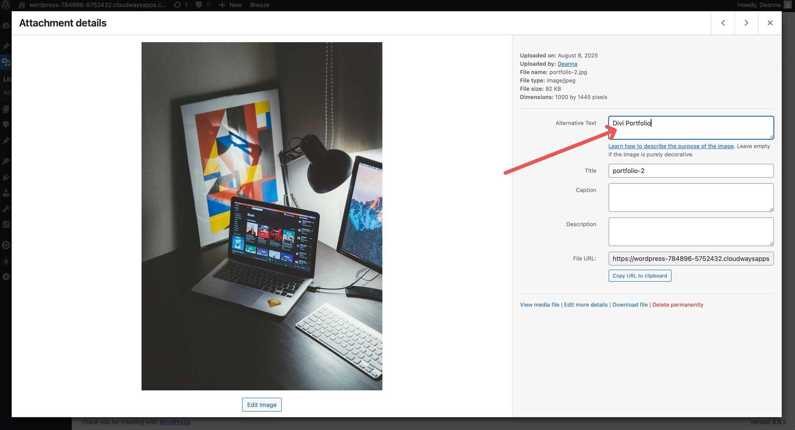Open the Breeze menu in admin bar

(x=260, y=5)
